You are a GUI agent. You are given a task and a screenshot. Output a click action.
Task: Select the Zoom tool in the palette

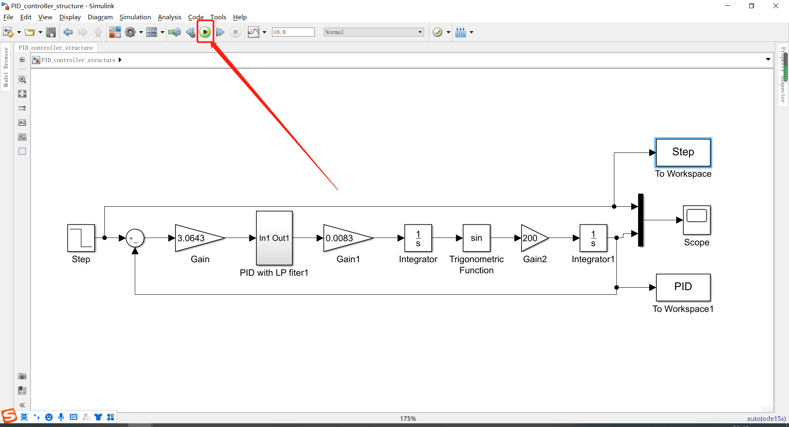(22, 79)
